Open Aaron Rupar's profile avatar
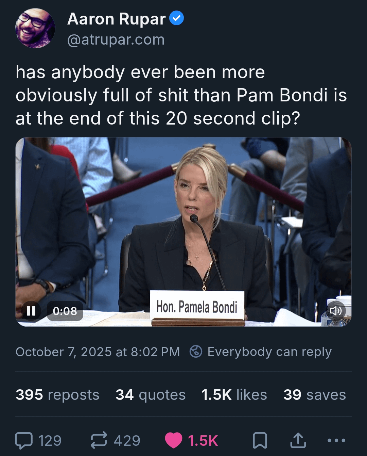Screen dimensions: 367x456 pyautogui.click(x=35, y=29)
